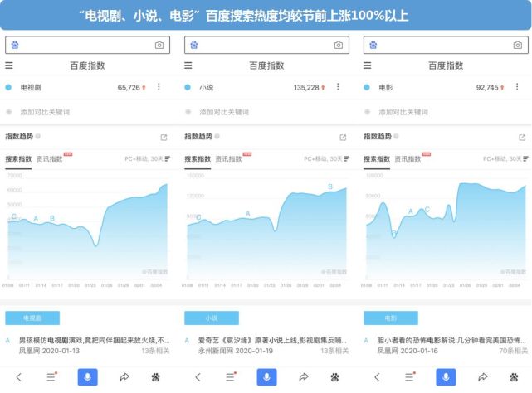Click marker B on 小说 trend chart
This screenshot has height=393, width=532.
(330, 187)
